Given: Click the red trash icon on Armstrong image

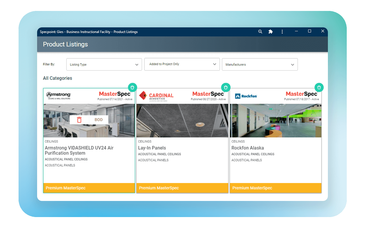Looking at the screenshot, I should click(x=79, y=120).
